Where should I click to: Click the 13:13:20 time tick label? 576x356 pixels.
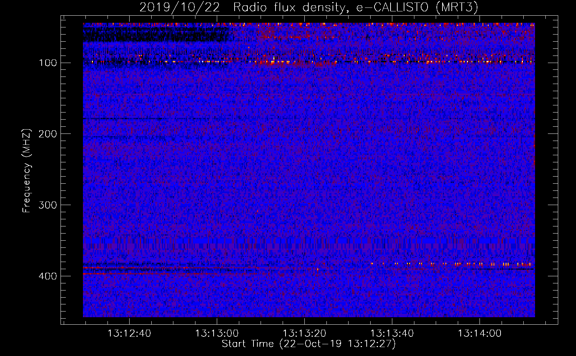[x=304, y=334]
